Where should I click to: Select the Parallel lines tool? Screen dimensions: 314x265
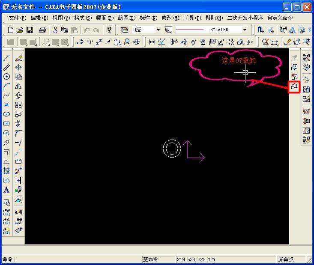(6, 67)
